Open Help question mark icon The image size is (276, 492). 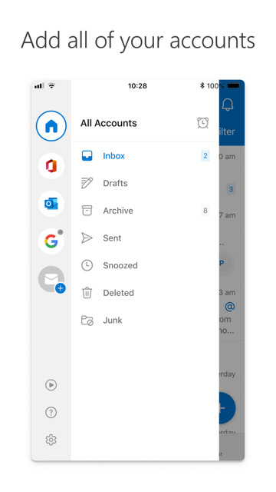click(x=51, y=412)
